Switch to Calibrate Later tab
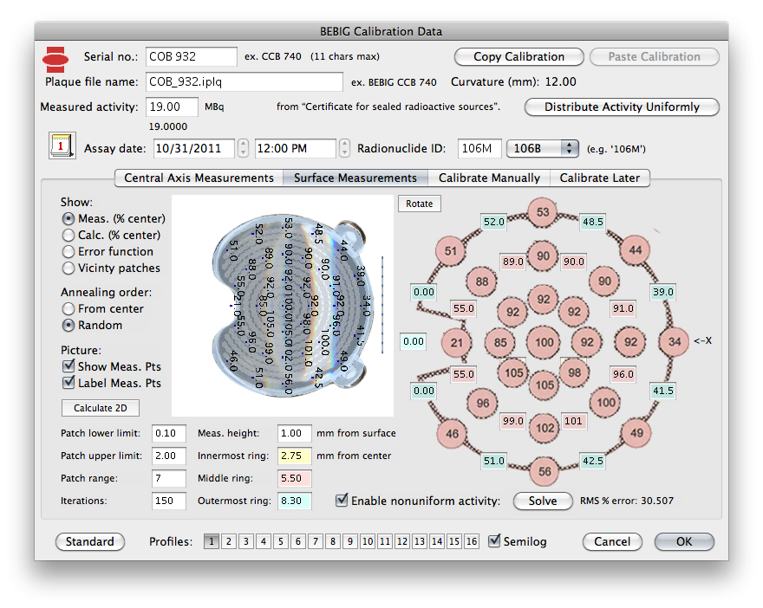This screenshot has width=763, height=608. tap(599, 178)
